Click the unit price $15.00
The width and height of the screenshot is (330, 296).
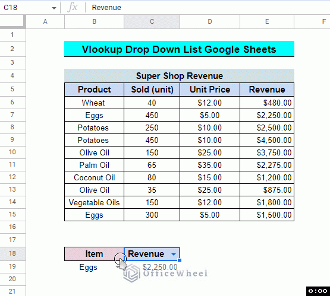210,177
